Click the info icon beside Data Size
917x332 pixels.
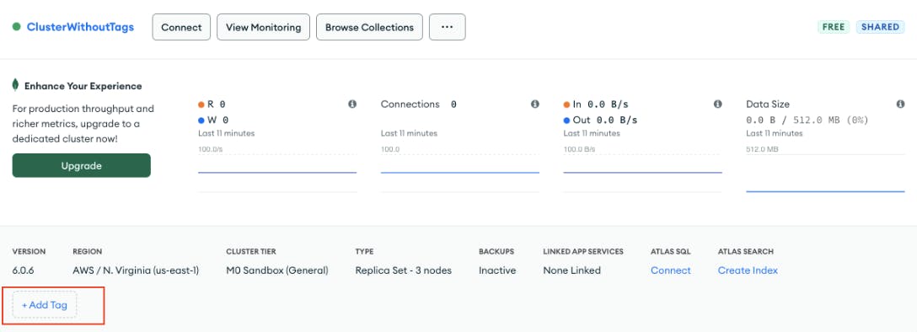[x=900, y=104]
